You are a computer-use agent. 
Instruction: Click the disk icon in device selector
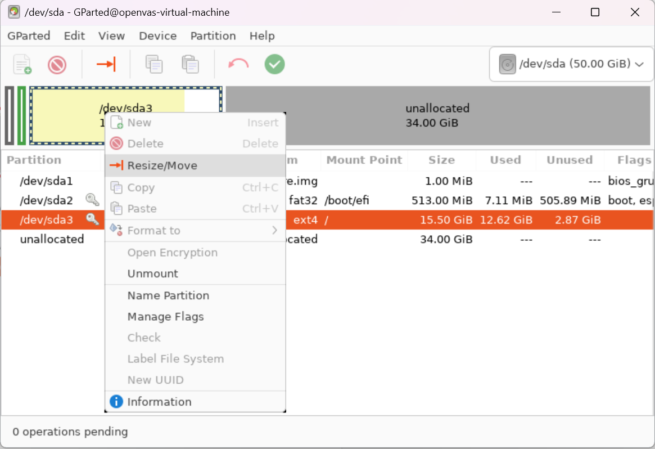pyautogui.click(x=507, y=64)
